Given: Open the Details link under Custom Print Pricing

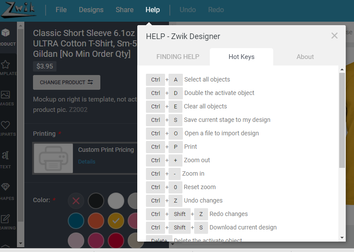Looking at the screenshot, I should pyautogui.click(x=87, y=162).
